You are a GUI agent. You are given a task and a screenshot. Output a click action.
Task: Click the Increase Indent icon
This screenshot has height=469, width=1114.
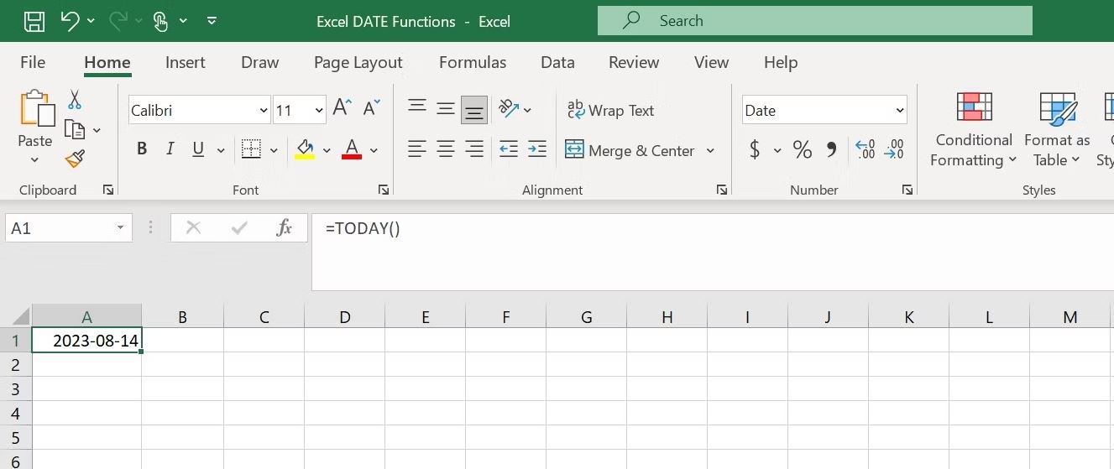pyautogui.click(x=537, y=149)
